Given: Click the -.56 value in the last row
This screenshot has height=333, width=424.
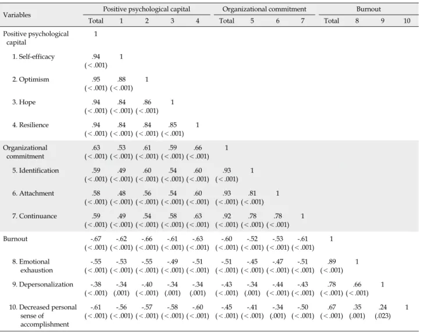Looking at the screenshot, I should pyautogui.click(x=122, y=307).
